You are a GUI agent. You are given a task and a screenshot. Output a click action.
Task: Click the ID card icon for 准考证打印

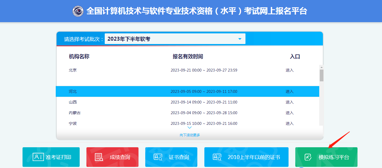click(38, 157)
